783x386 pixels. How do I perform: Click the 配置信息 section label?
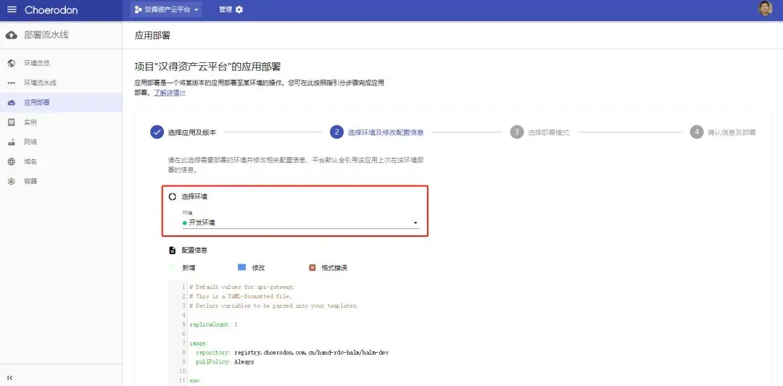pos(195,250)
